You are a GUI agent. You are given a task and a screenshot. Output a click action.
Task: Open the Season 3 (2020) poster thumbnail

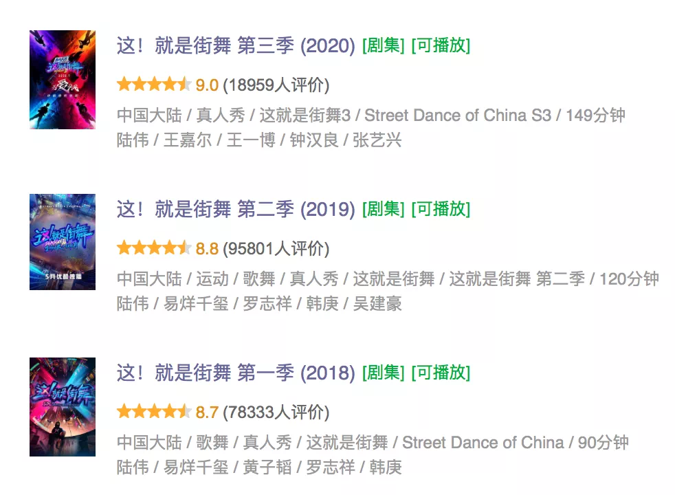tap(63, 80)
